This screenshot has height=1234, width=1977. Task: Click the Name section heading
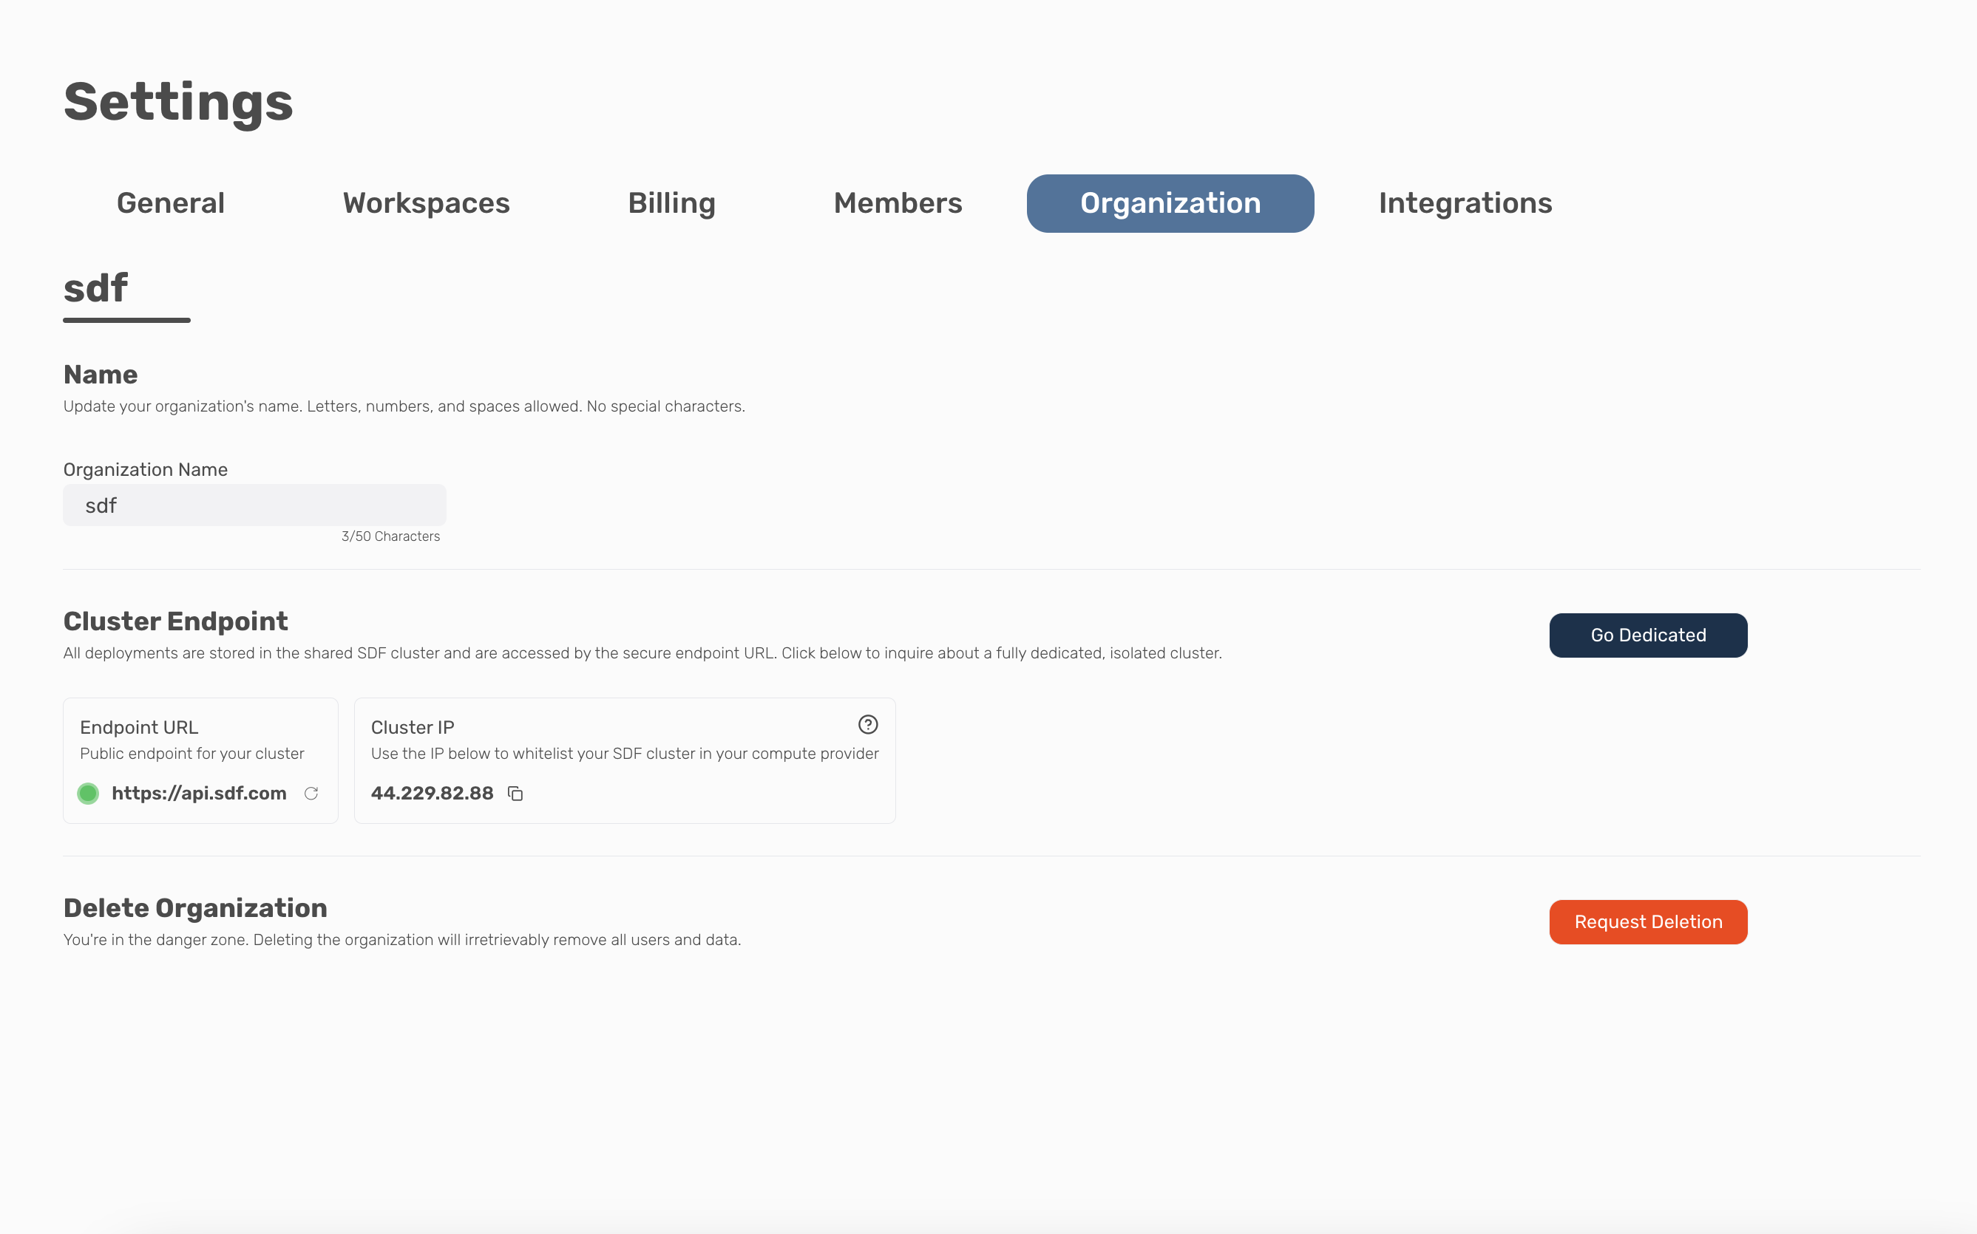click(x=101, y=375)
